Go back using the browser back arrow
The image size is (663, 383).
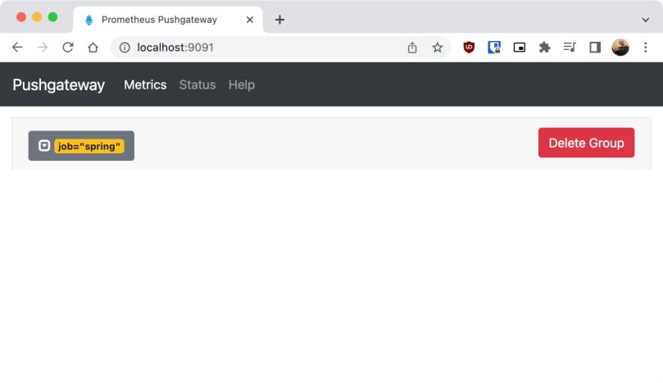coord(17,48)
